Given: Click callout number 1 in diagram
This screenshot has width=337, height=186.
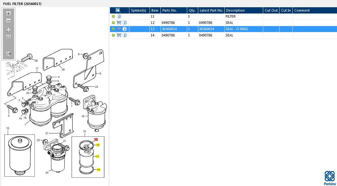Looking at the screenshot, I should pyautogui.click(x=25, y=124).
